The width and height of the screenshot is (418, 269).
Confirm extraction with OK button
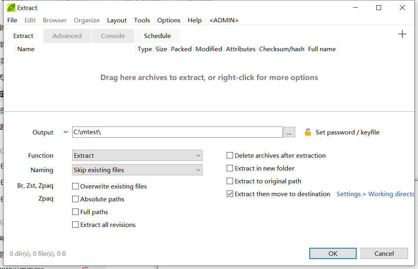click(x=333, y=253)
